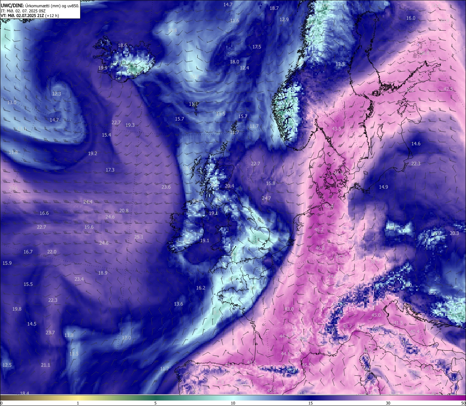The height and width of the screenshot is (406, 466).
Task: Click the 24.4 value in the Atlantic
Action: [88, 202]
